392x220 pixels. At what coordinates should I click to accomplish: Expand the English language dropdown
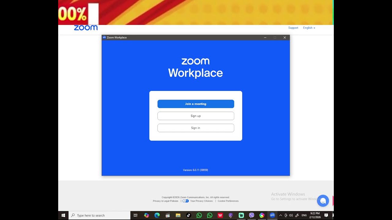coord(309,28)
